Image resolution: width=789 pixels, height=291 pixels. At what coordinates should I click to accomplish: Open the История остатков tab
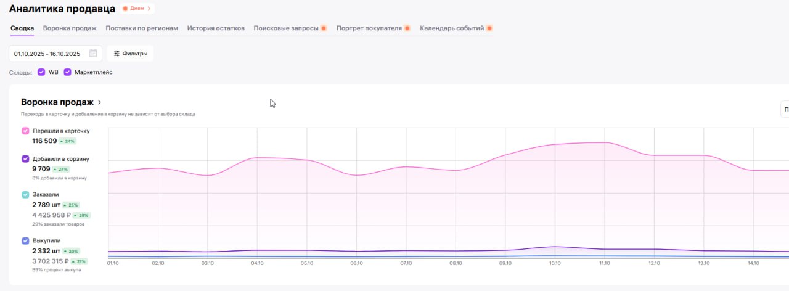point(216,28)
